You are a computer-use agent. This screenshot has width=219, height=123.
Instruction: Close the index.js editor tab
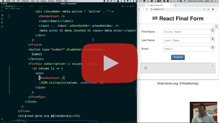[14, 6]
